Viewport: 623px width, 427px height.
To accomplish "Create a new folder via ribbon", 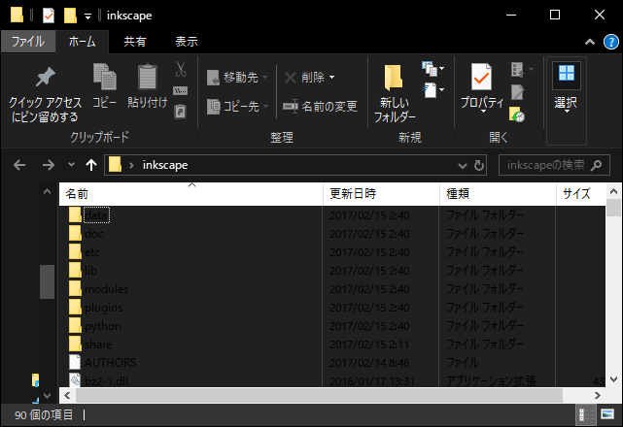I will 395,93.
